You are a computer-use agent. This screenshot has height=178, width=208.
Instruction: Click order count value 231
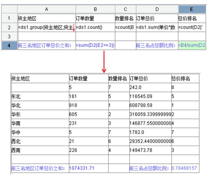73,123
